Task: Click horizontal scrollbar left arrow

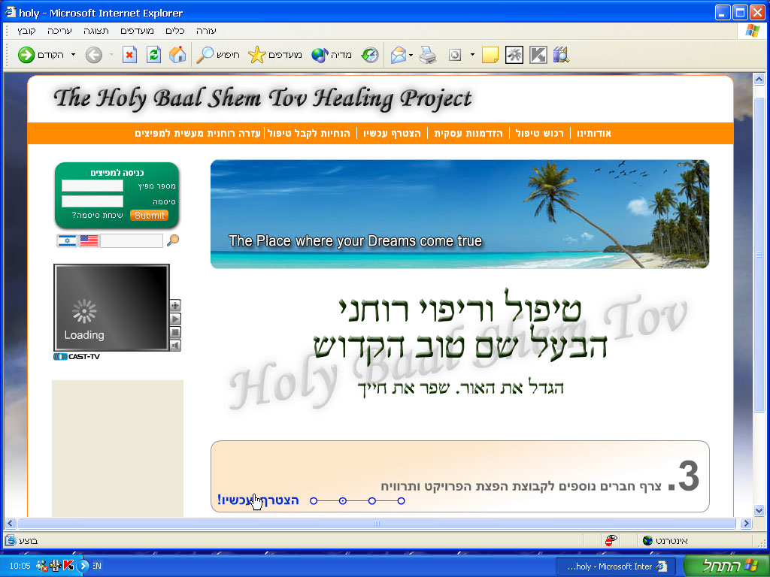Action: click(10, 524)
